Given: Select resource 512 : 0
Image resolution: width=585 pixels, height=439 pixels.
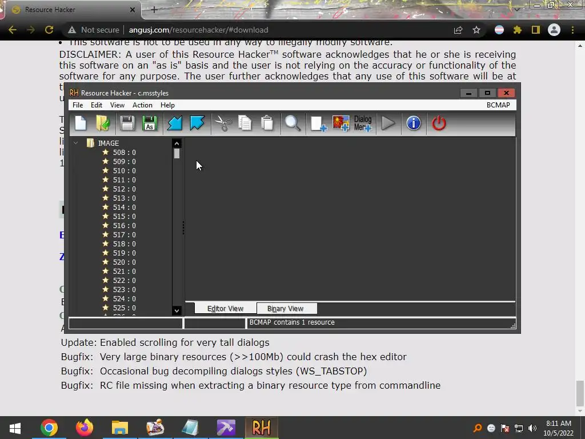Looking at the screenshot, I should [x=124, y=189].
